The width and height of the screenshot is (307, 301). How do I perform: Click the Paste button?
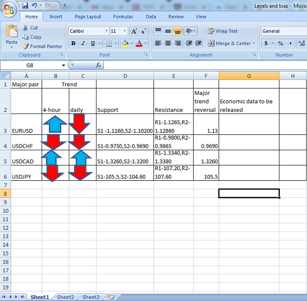pos(12,35)
